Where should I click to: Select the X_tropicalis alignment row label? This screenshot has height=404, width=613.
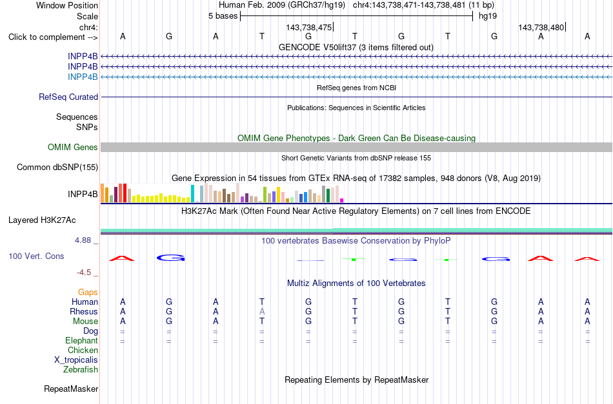(76, 360)
